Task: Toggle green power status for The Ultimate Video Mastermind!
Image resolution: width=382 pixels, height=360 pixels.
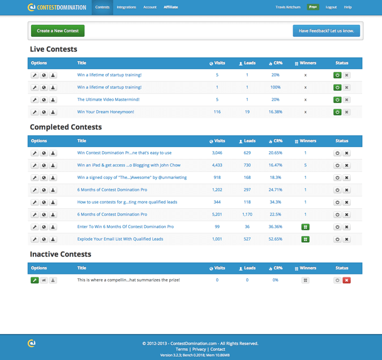Action: pos(337,100)
